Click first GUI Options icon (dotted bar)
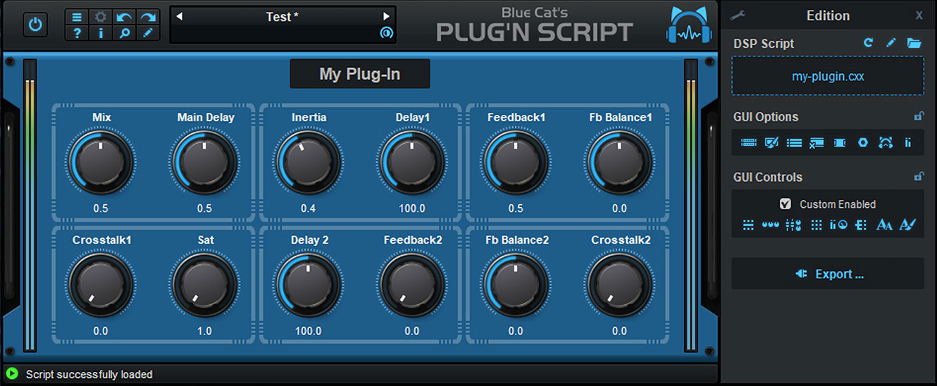Viewport: 937px width, 386px height. pyautogui.click(x=749, y=143)
